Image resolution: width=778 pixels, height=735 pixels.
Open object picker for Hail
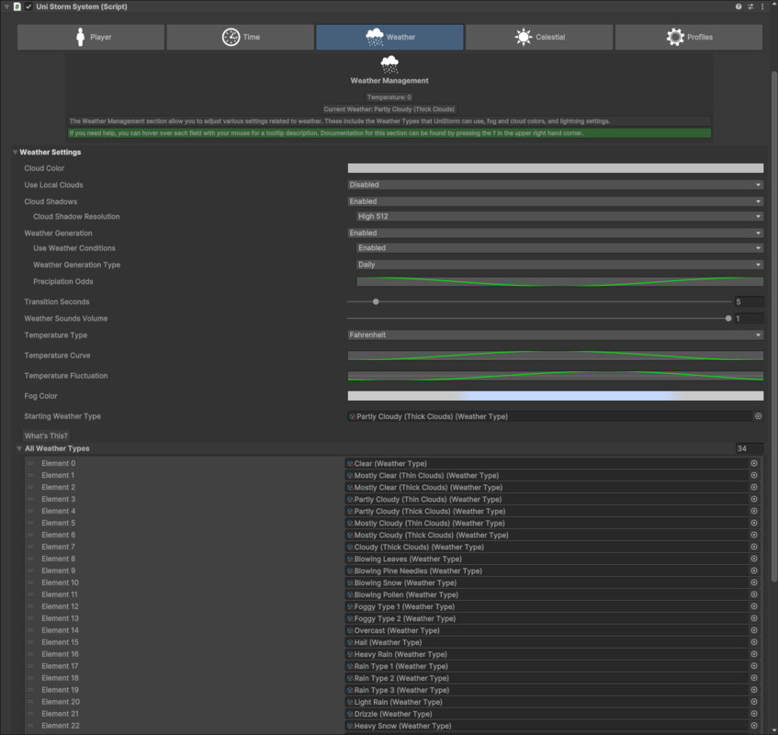(754, 641)
